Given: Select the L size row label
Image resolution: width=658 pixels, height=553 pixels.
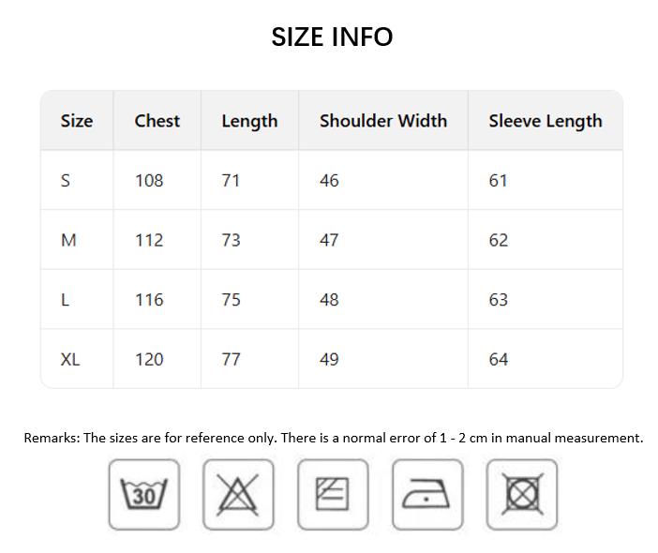Looking at the screenshot, I should pyautogui.click(x=65, y=300).
